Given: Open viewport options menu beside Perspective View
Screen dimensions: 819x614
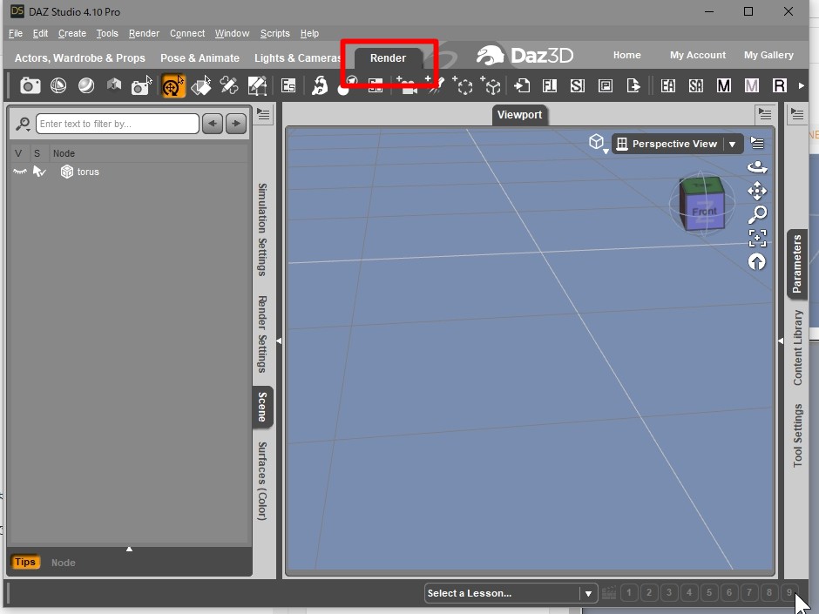Looking at the screenshot, I should coord(757,143).
